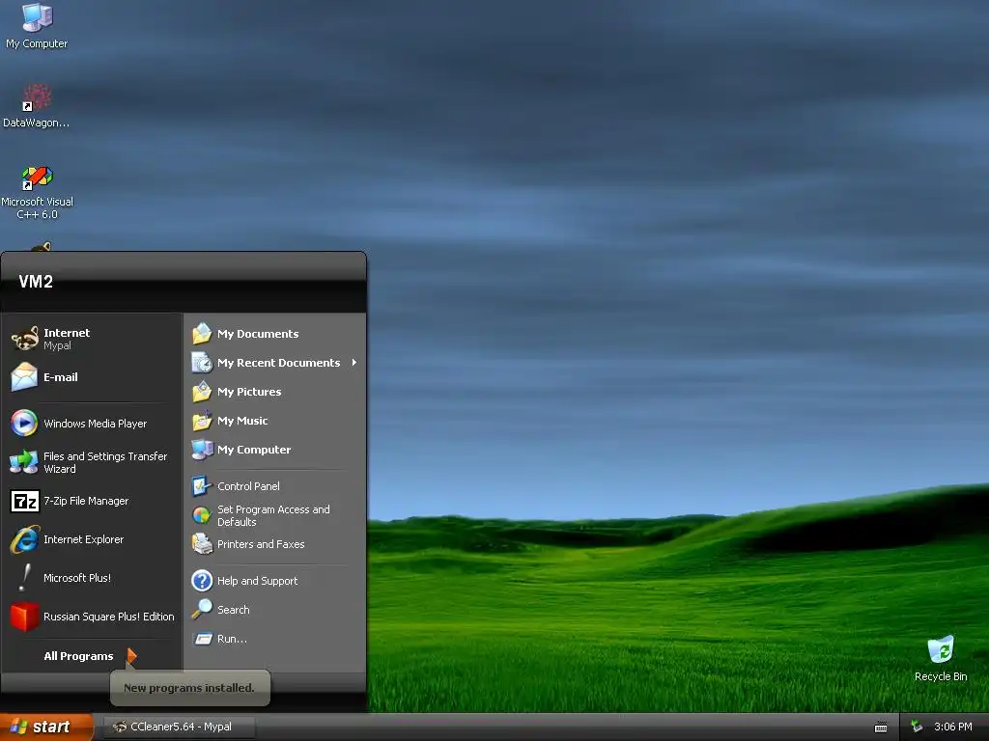
Task: Click the E-mail envelope icon
Action: [24, 377]
